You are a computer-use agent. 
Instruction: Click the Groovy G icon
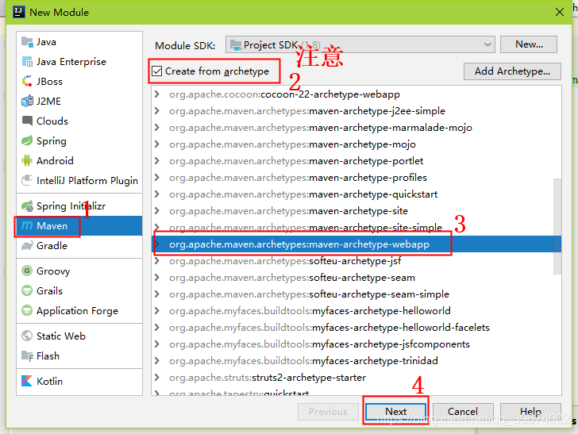pos(27,271)
